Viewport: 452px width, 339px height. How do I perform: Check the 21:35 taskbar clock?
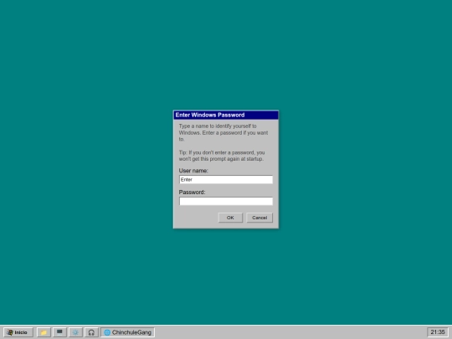tap(438, 332)
